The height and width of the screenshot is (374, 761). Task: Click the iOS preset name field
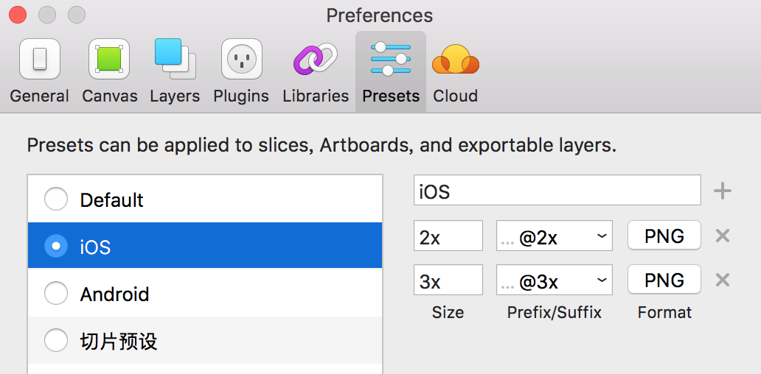pyautogui.click(x=557, y=191)
